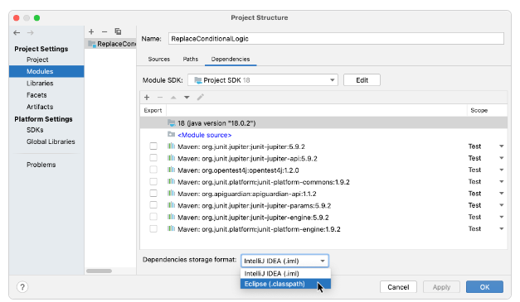Screen dimensions: 520x302
Task: Open scope dropdown for junit-jupiter-api:5.9.2
Action: (x=502, y=158)
